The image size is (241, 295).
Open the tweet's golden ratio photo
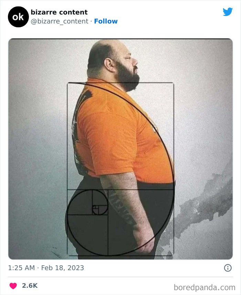pyautogui.click(x=120, y=149)
